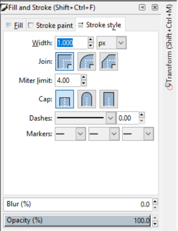Open the Transform side panel tab

coord(170,48)
